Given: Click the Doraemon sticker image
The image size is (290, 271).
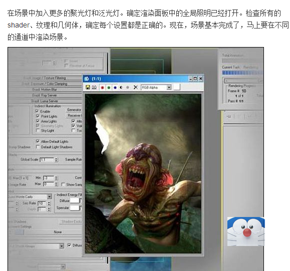Looking at the screenshot, I should coord(246,231).
